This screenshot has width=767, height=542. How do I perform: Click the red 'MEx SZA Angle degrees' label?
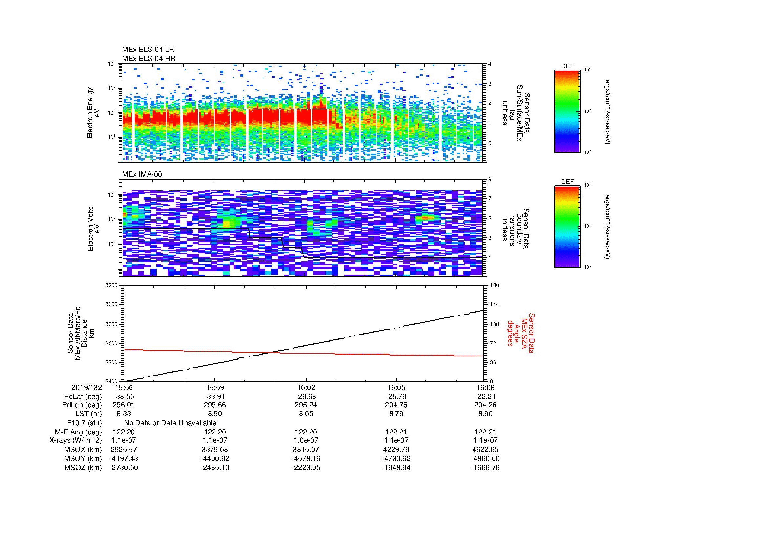(520, 333)
